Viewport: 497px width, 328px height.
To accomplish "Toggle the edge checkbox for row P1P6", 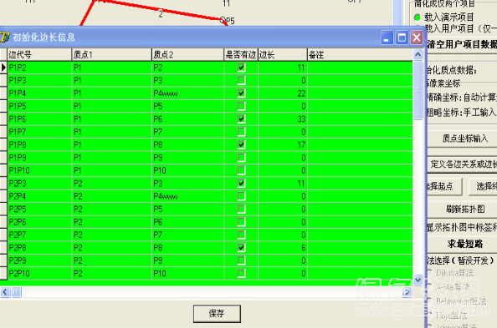I will coord(241,119).
